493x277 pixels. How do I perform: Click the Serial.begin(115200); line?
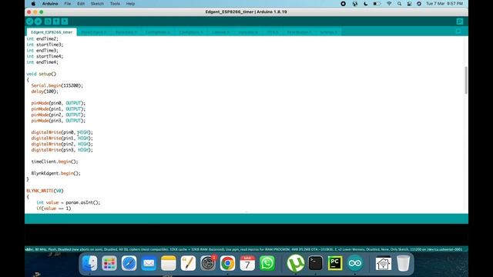coord(57,85)
